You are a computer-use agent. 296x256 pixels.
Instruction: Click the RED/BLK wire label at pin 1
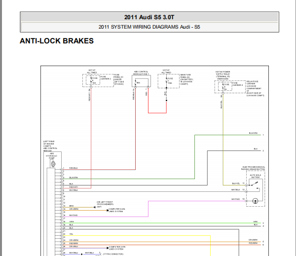point(74,168)
